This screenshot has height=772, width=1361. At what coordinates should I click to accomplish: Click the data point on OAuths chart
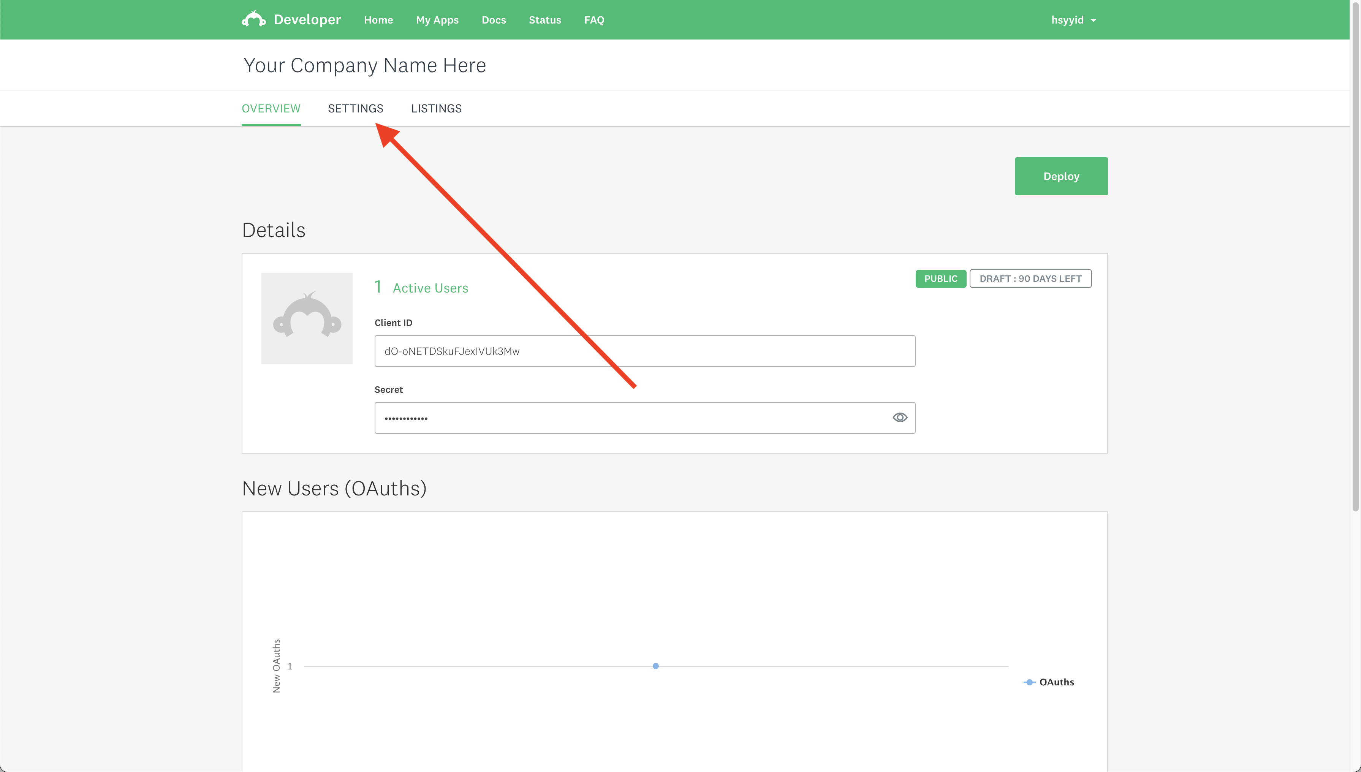click(656, 666)
